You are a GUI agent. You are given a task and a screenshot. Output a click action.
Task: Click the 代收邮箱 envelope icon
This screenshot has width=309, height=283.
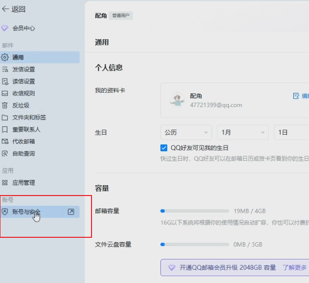[5, 141]
